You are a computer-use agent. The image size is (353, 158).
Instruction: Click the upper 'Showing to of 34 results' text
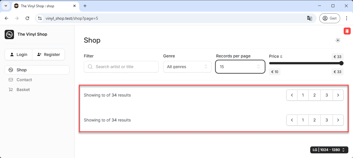(x=107, y=95)
